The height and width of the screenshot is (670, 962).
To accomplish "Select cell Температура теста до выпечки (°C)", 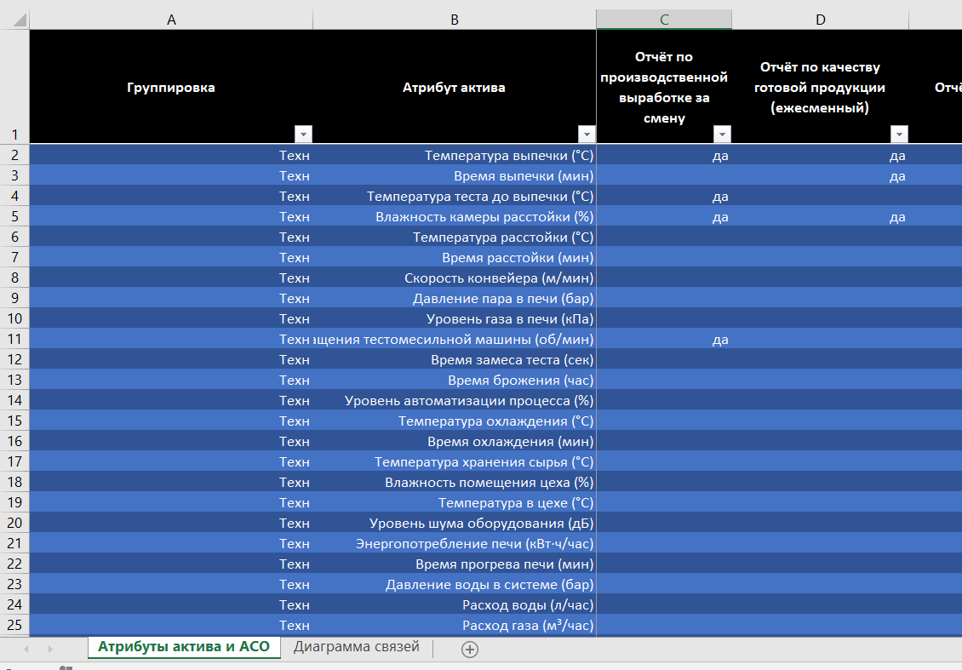I will 455,197.
